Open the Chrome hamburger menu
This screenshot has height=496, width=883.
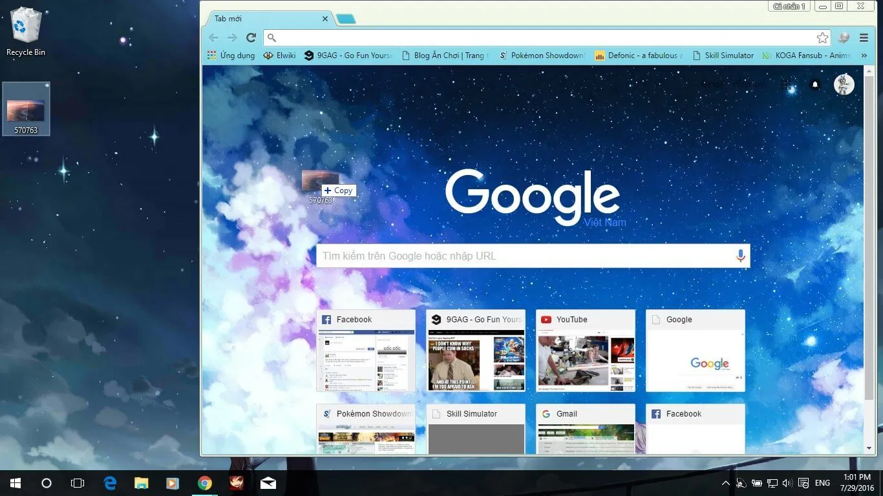(864, 38)
